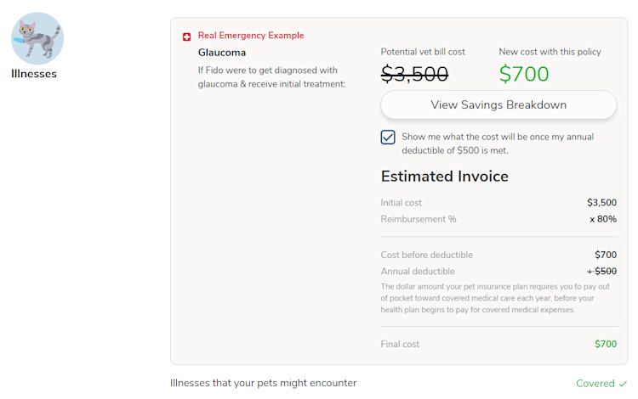Click the Real Emergency Example label

tap(251, 36)
